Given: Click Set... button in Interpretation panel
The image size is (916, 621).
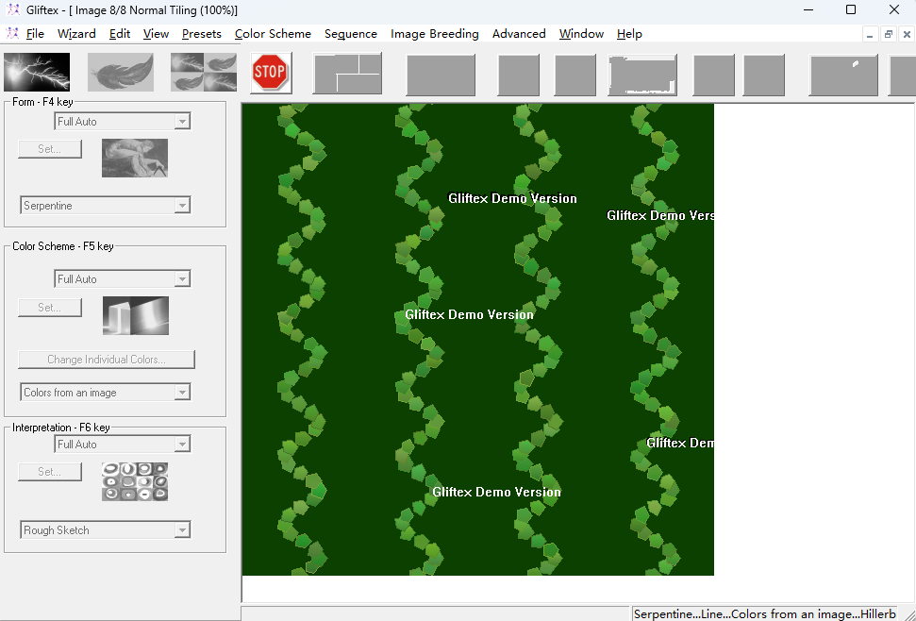Looking at the screenshot, I should click(x=50, y=472).
